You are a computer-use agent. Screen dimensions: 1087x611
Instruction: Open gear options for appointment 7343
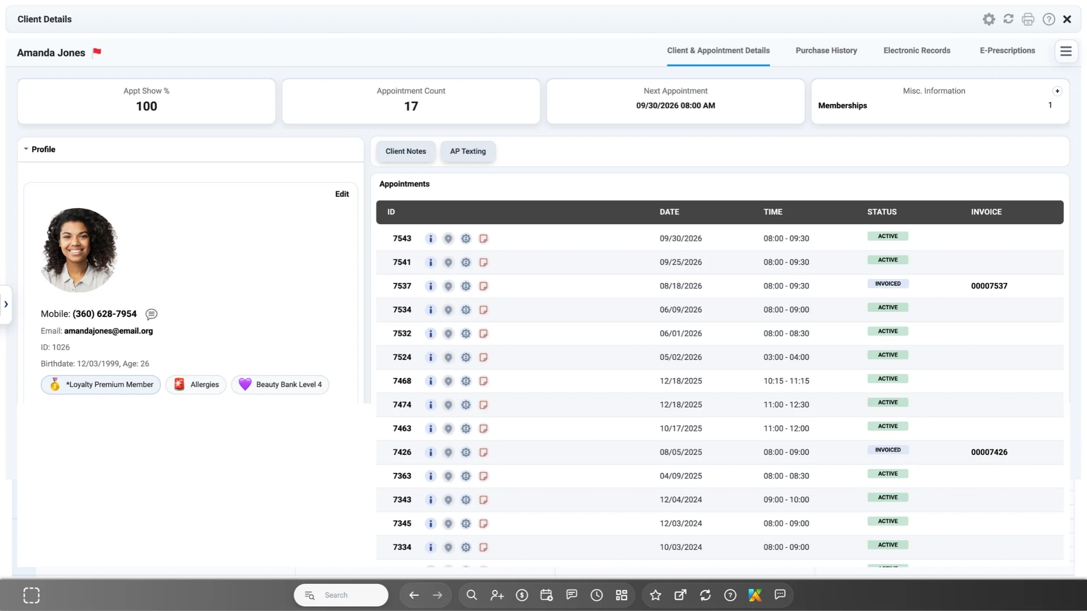[x=465, y=500]
